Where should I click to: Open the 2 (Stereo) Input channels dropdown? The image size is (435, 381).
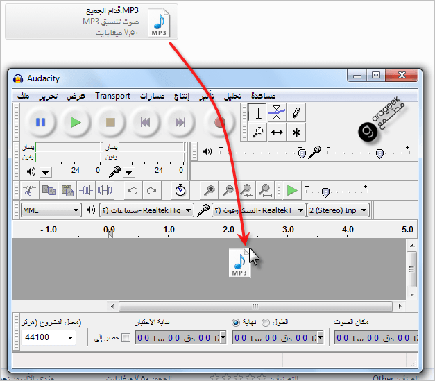click(x=338, y=210)
